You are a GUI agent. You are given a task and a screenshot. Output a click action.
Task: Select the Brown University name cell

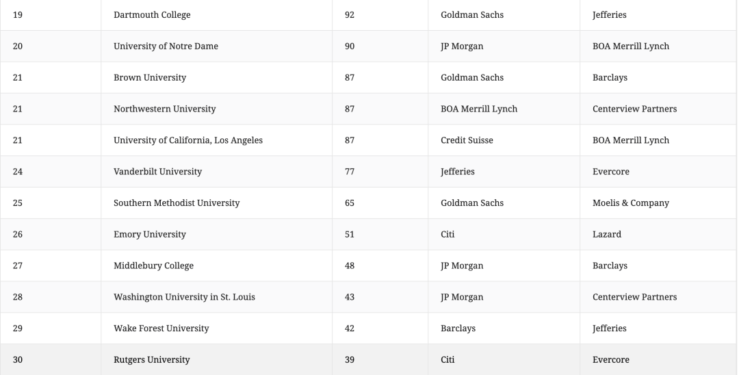pos(216,77)
